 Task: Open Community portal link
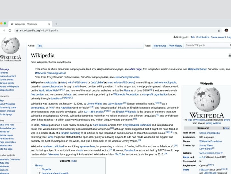coord(8,107)
